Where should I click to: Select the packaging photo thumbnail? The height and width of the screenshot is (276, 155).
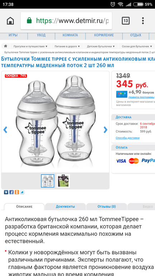coord(63,181)
